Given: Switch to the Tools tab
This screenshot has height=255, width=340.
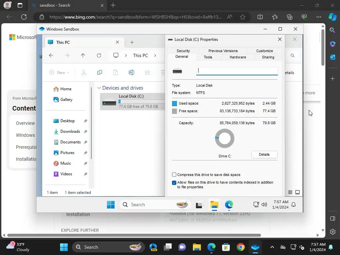Looking at the screenshot, I should point(208,57).
